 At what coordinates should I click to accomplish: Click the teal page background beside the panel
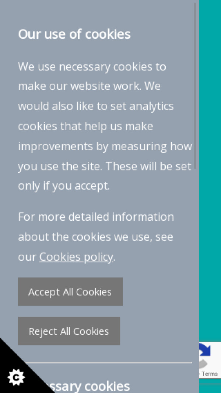pos(210,148)
